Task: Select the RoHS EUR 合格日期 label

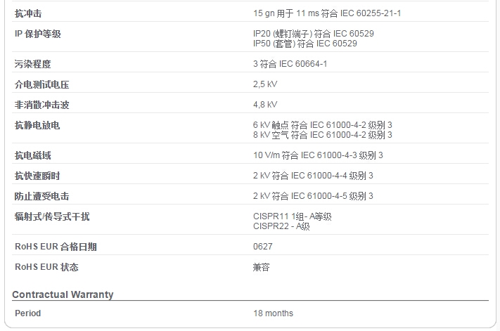Action: click(x=56, y=247)
